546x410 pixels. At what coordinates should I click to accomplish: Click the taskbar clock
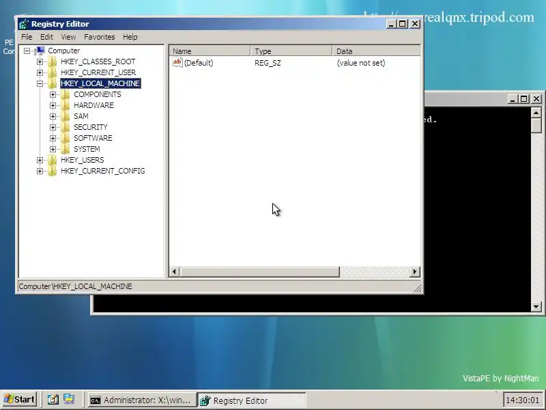(522, 400)
